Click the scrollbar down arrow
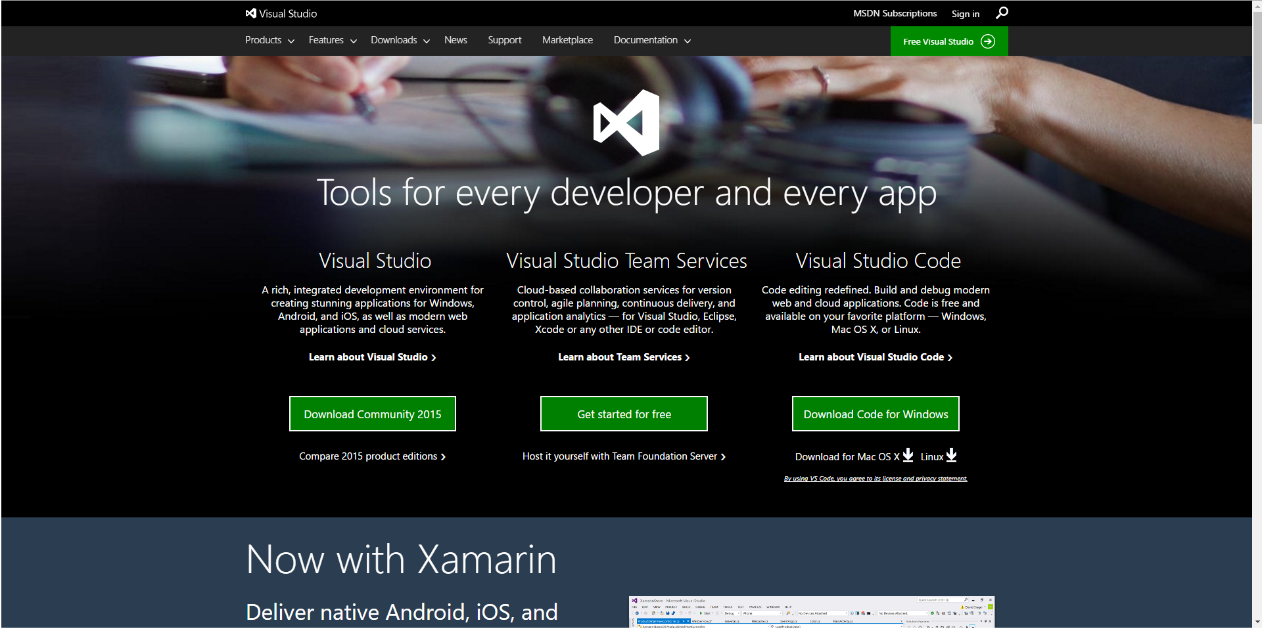The height and width of the screenshot is (629, 1262). click(1257, 622)
